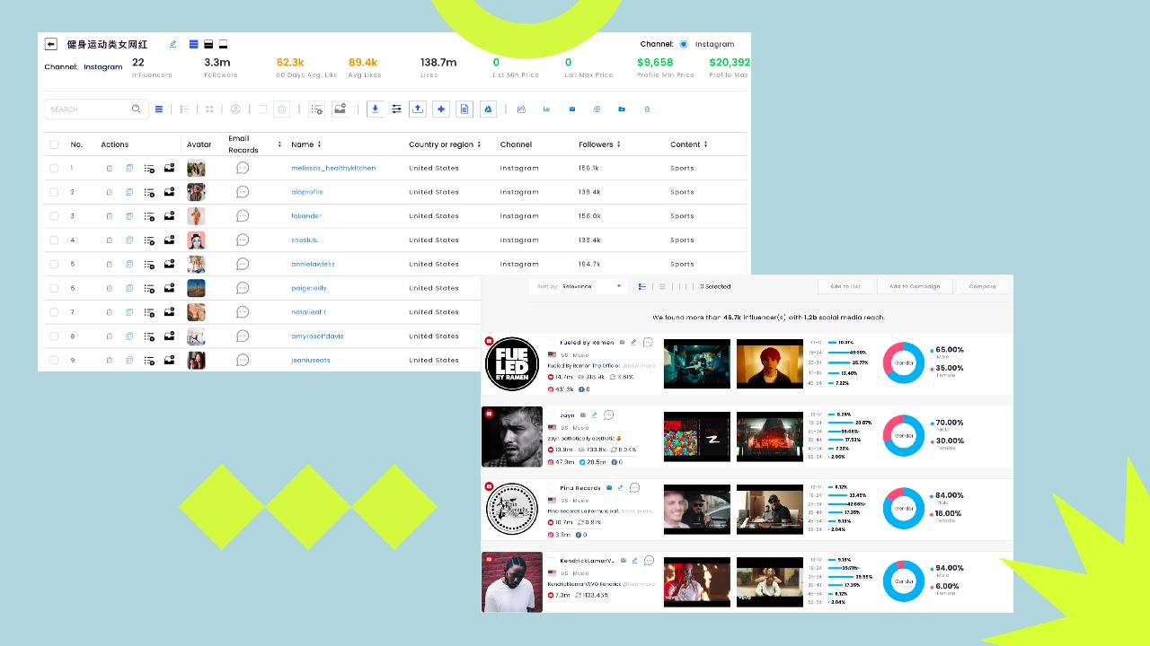Click the Instagram channel link under the title
Image resolution: width=1150 pixels, height=646 pixels.
pyautogui.click(x=102, y=67)
